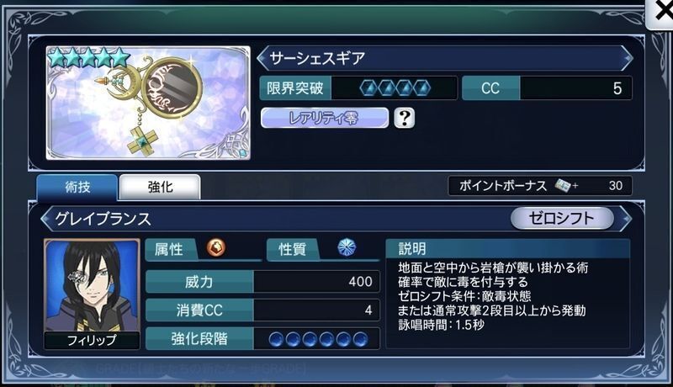The width and height of the screenshot is (673, 387).
Task: Click left arrow beside サーシェスギア title
Action: tap(262, 58)
